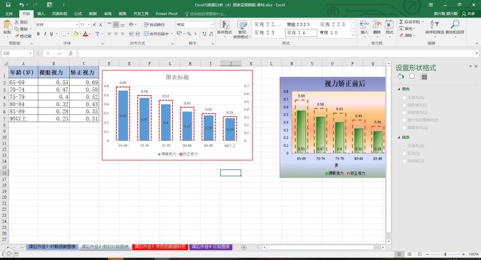This screenshot has width=481, height=260.
Task: Collapse the 线条 (Line) section
Action: [399, 137]
